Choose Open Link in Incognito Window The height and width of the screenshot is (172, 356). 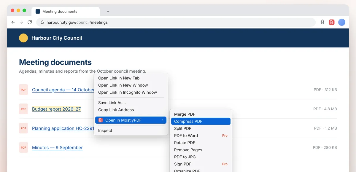131,92
